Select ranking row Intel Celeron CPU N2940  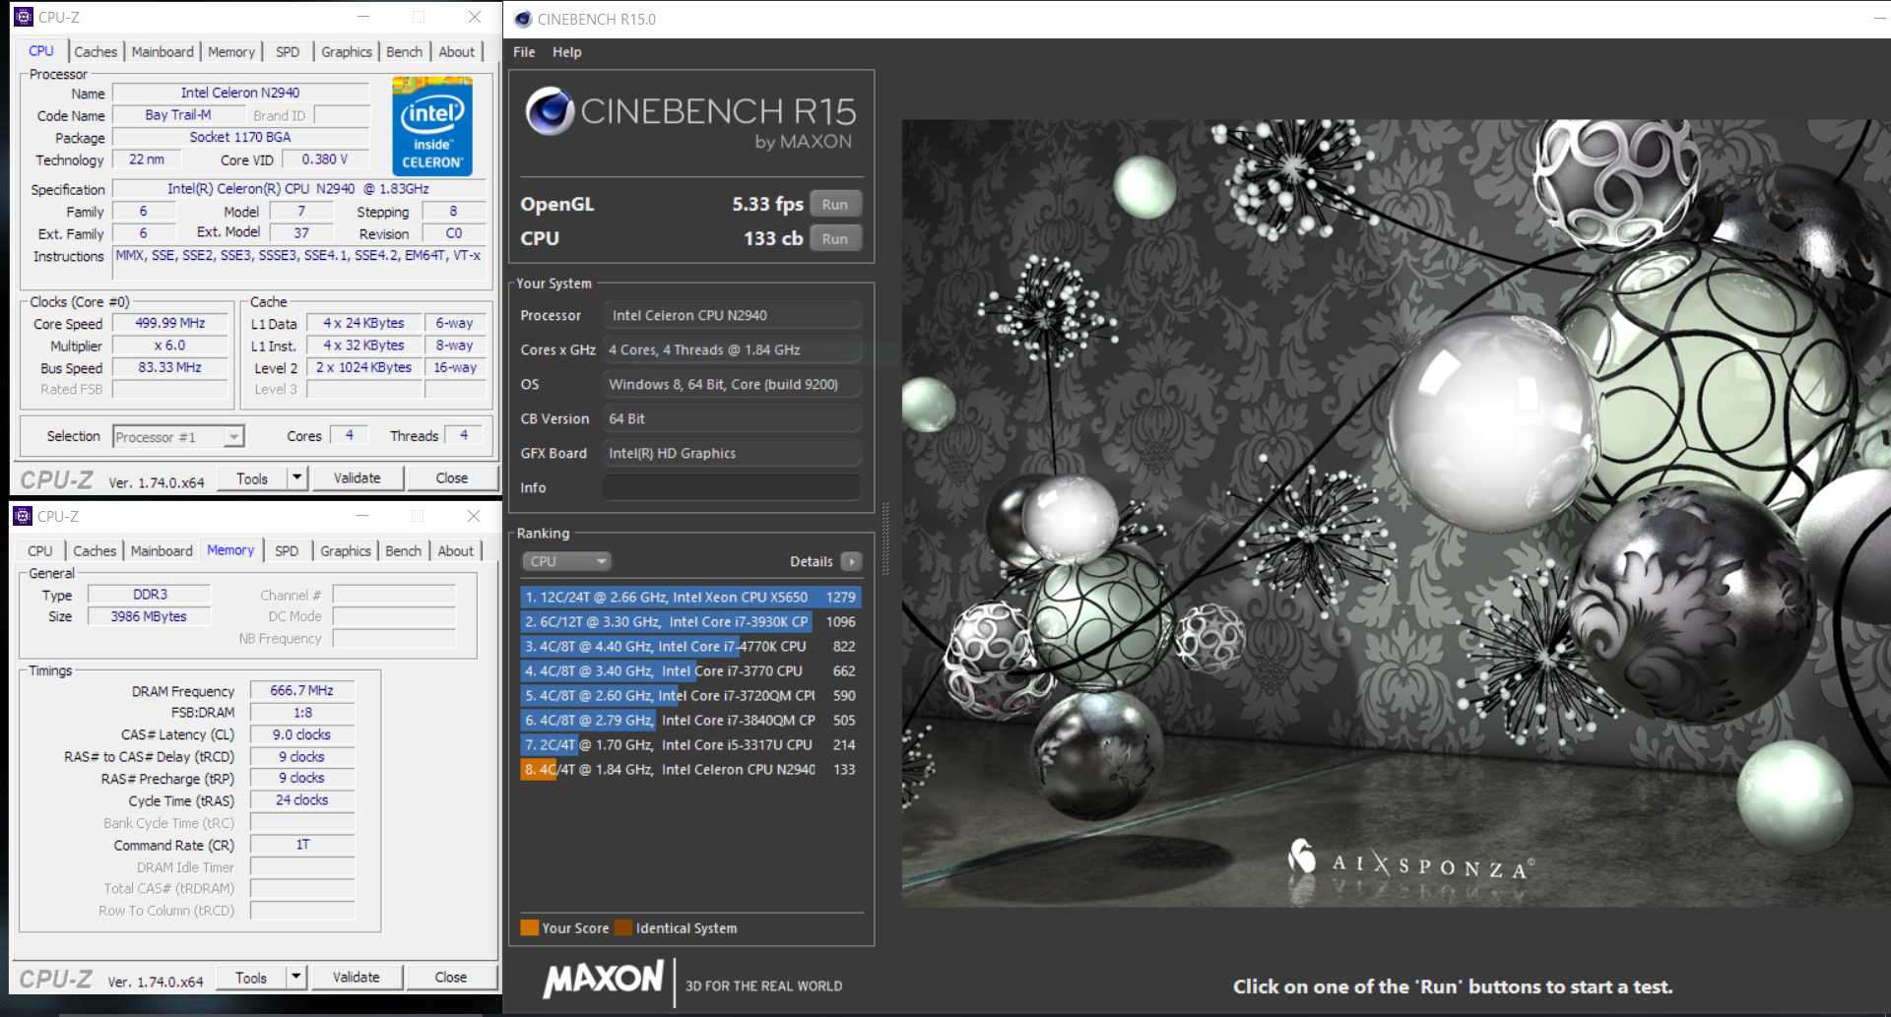(690, 769)
